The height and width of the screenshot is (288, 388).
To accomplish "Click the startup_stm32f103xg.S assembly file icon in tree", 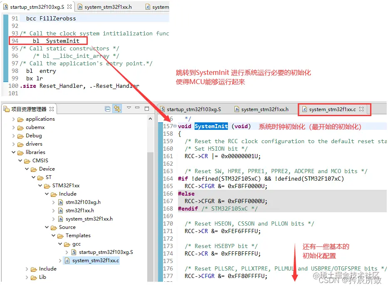I will (74, 252).
